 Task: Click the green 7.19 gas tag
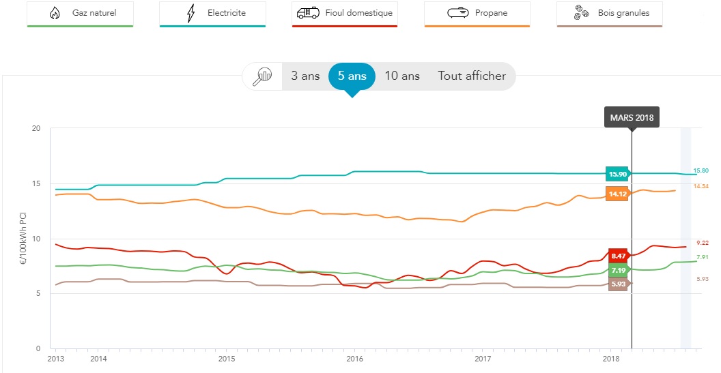(x=619, y=269)
